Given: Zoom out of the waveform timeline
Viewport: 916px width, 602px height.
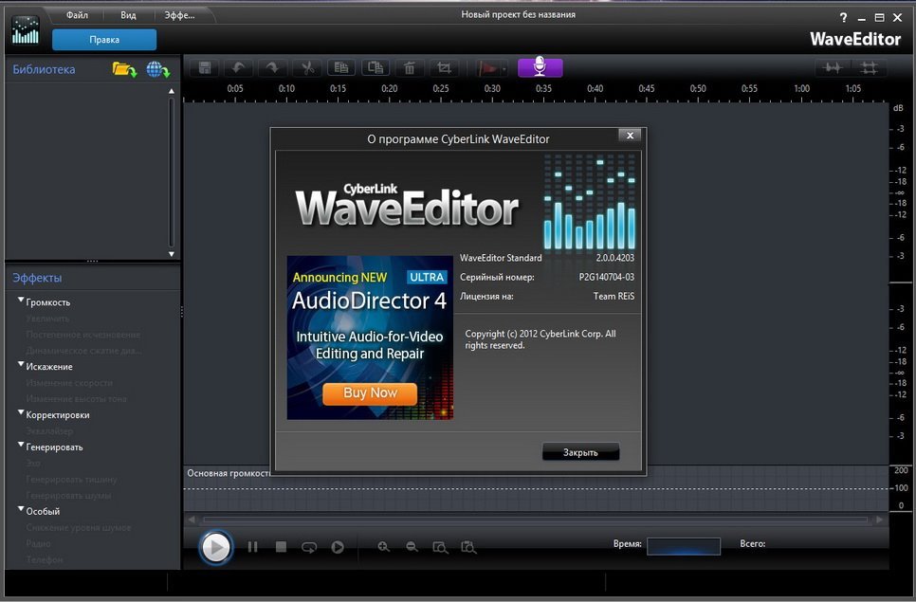Looking at the screenshot, I should coord(412,547).
